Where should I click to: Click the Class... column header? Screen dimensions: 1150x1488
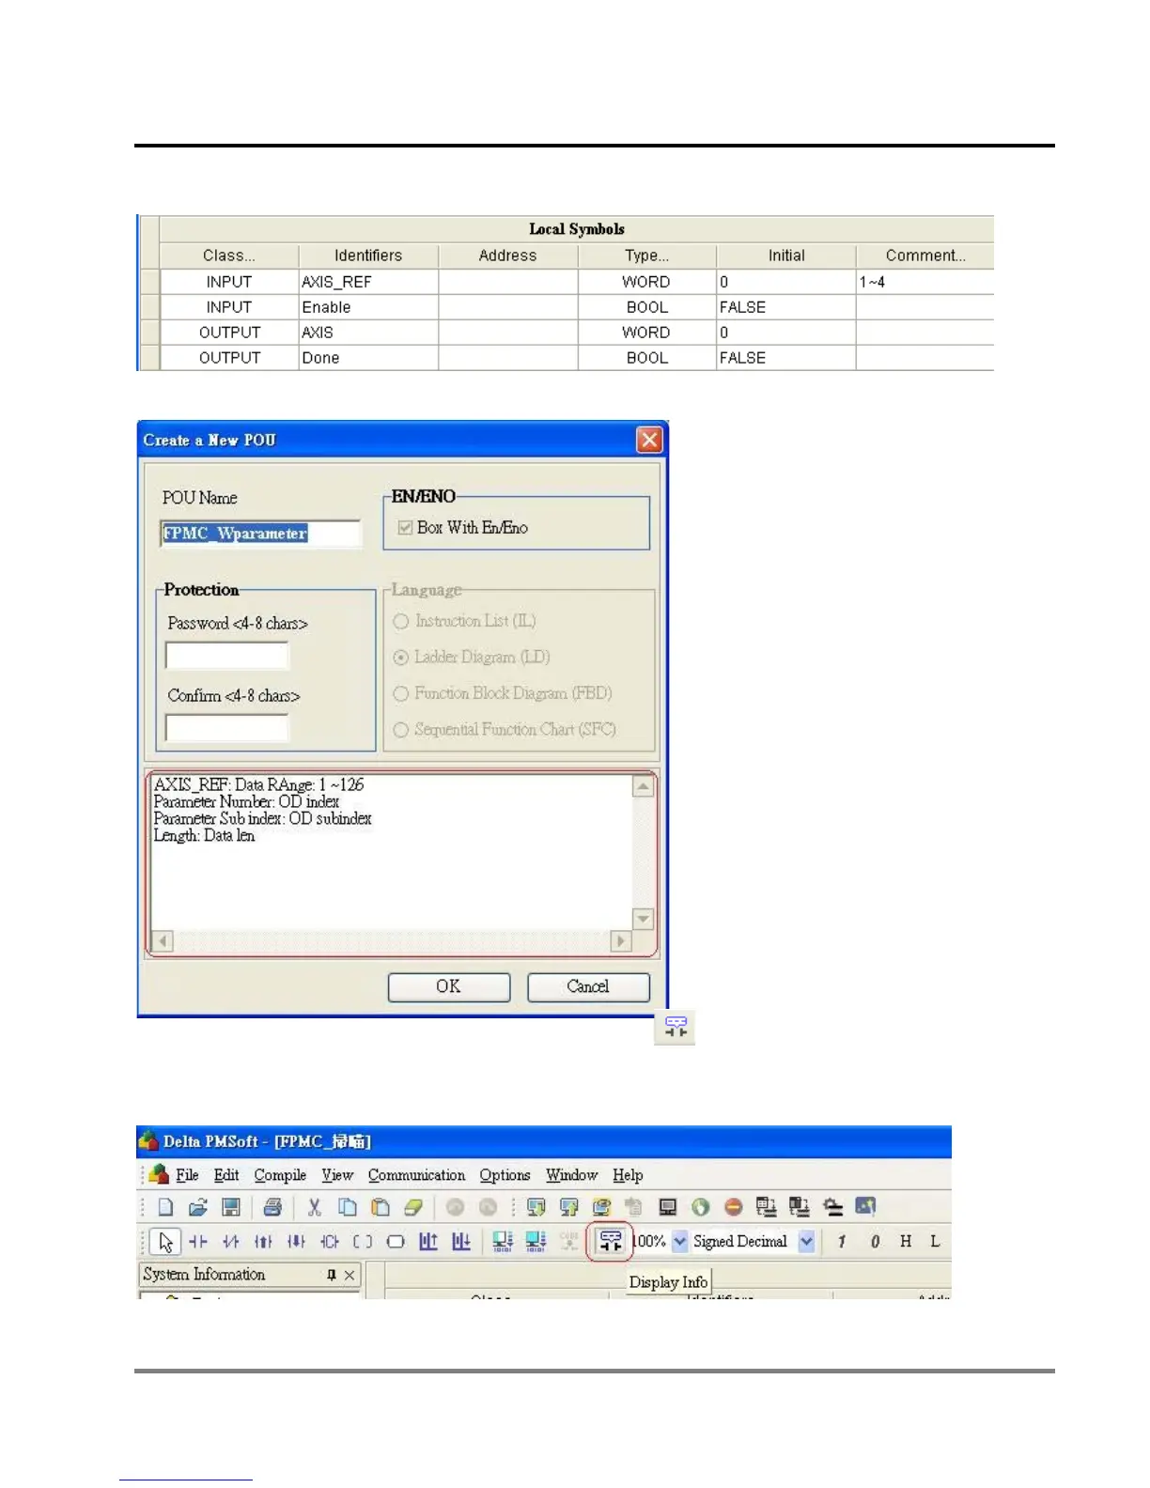pos(229,256)
